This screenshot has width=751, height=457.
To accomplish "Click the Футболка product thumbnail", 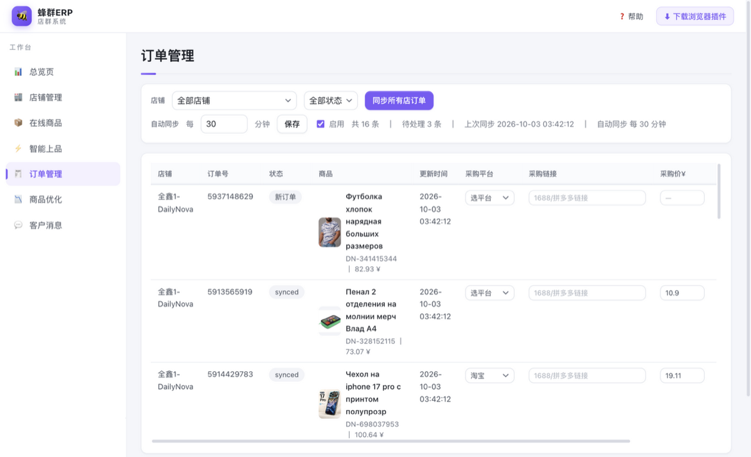I will 330,233.
